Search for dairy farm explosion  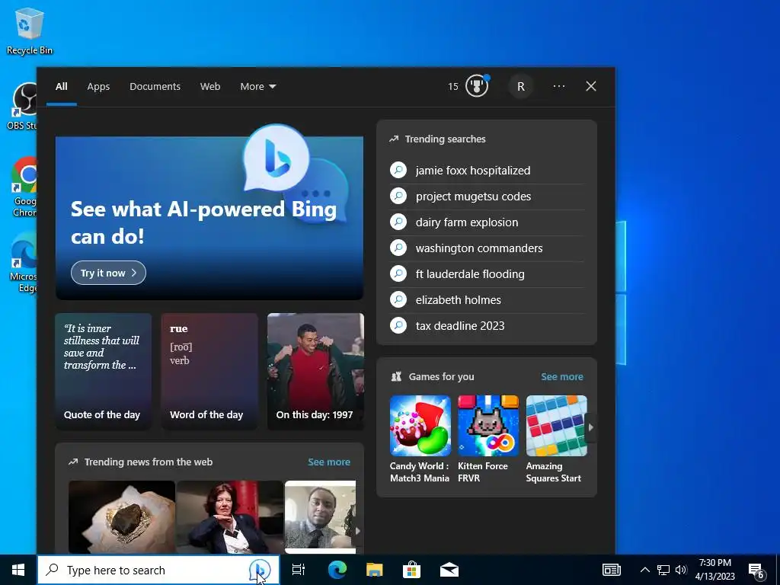click(467, 222)
